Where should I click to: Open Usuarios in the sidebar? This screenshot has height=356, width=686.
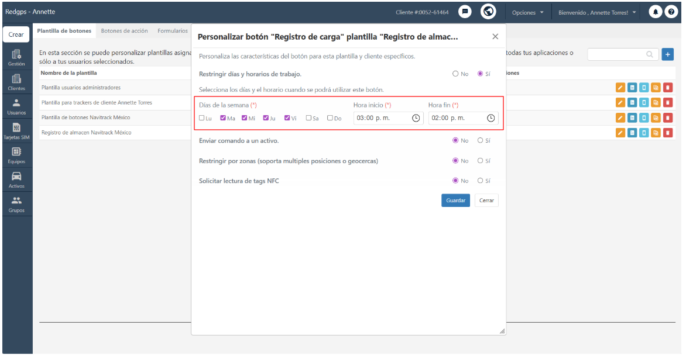(x=16, y=107)
